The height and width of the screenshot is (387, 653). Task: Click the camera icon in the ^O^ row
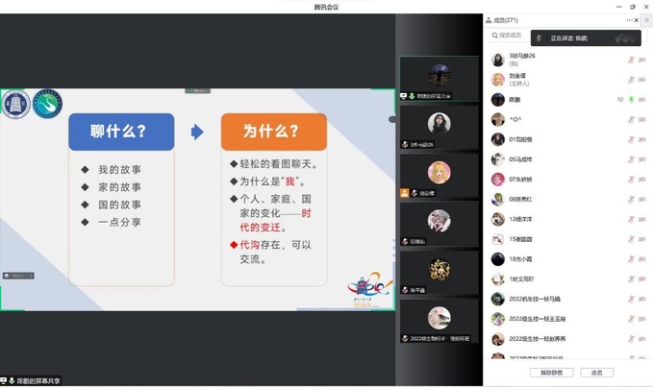coord(641,120)
